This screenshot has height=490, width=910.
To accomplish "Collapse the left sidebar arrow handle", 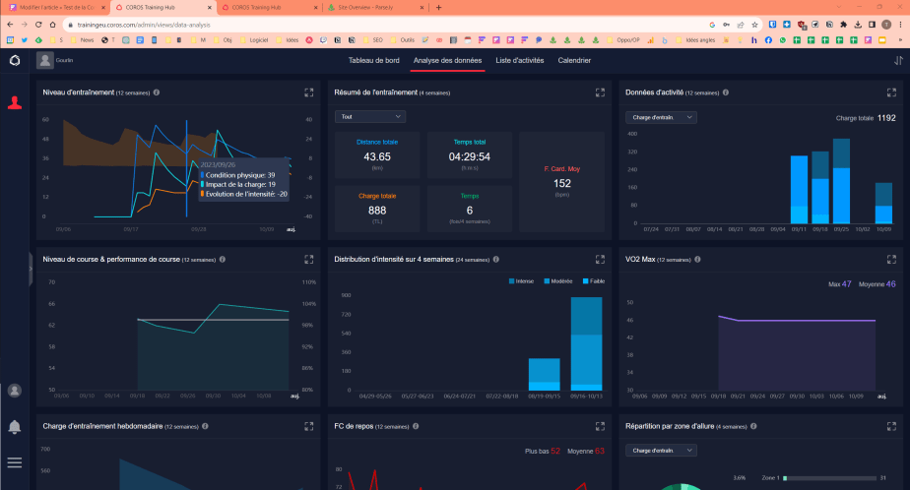I will click(x=31, y=269).
